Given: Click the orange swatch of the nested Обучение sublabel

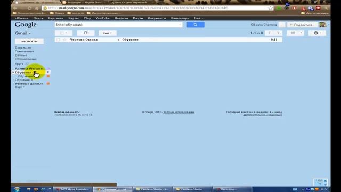Looking at the screenshot, I should pos(48,76).
